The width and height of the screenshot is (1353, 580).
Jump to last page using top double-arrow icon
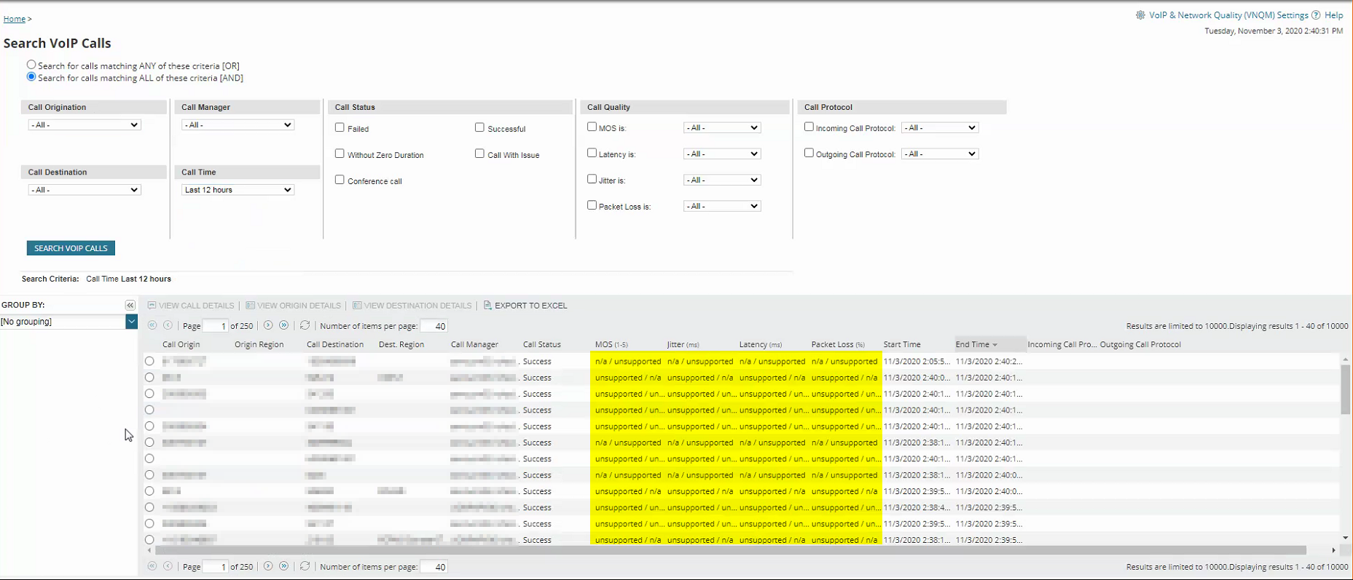(x=284, y=325)
